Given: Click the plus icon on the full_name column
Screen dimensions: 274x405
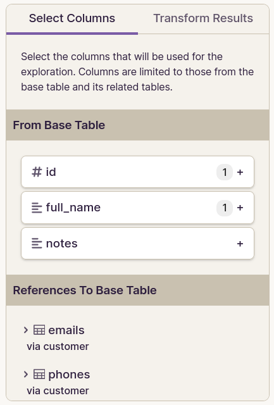Looking at the screenshot, I should pos(240,208).
